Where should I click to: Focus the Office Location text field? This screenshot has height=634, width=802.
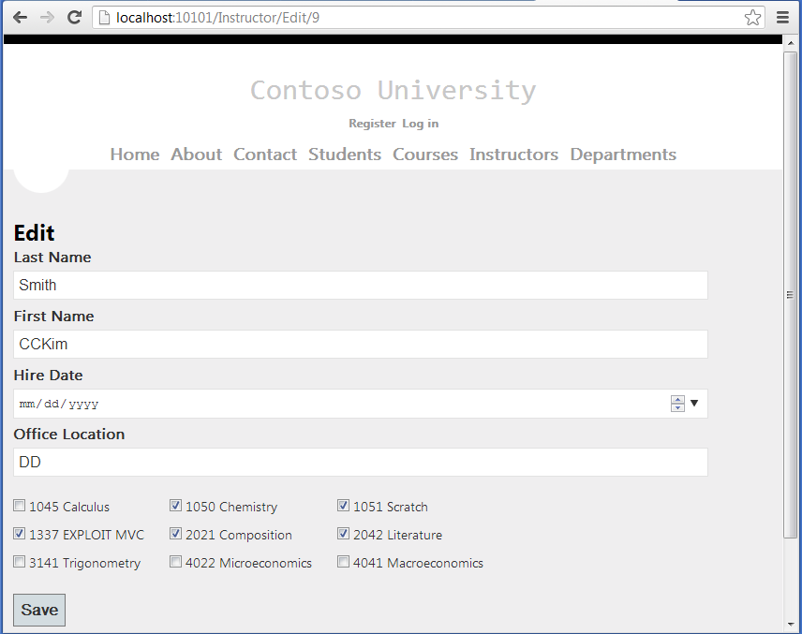pos(360,463)
